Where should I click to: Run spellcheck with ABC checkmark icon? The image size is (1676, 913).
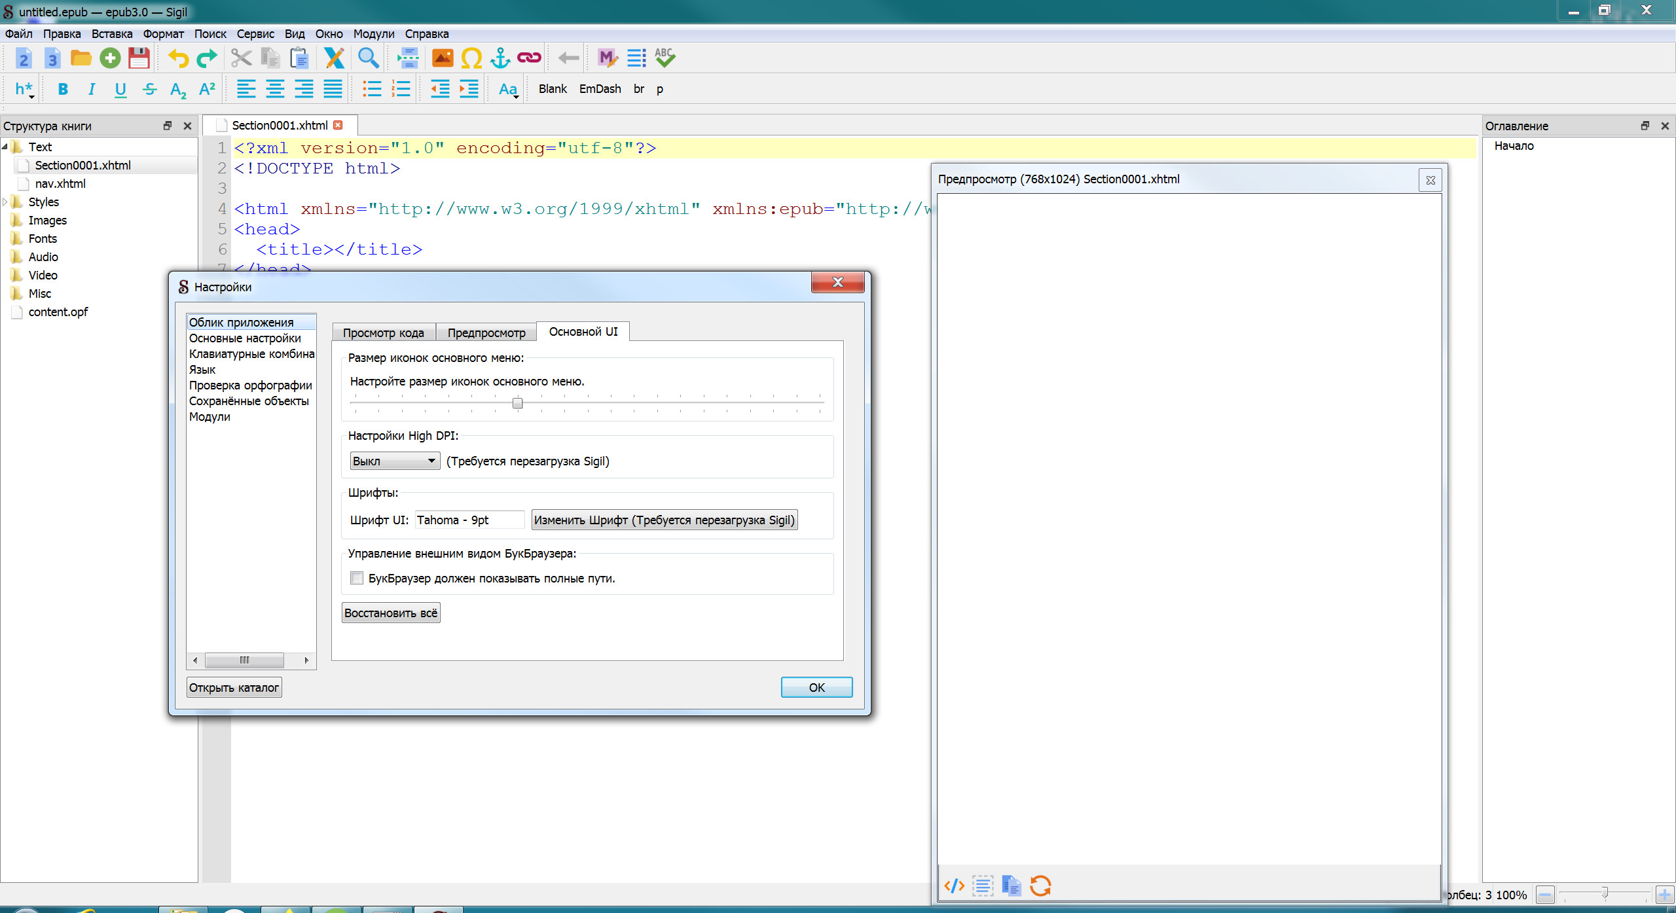[665, 58]
